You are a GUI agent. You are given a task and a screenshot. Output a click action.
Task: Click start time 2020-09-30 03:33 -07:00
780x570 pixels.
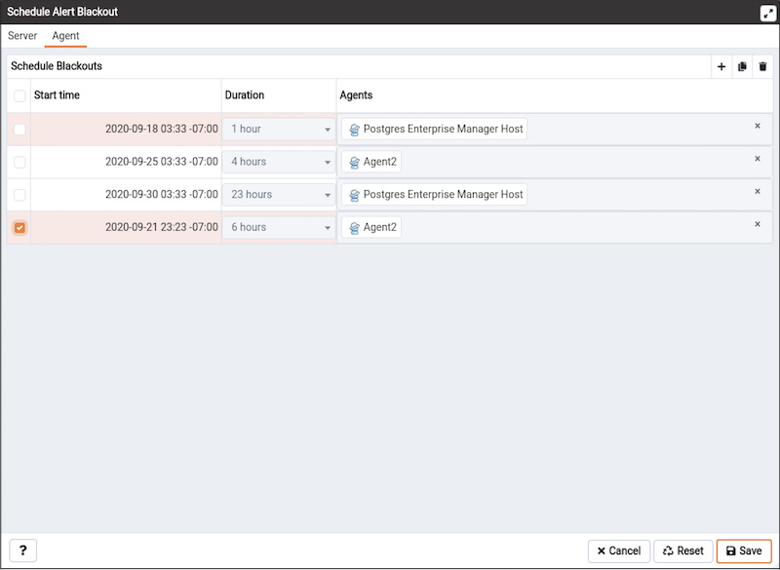[161, 194]
